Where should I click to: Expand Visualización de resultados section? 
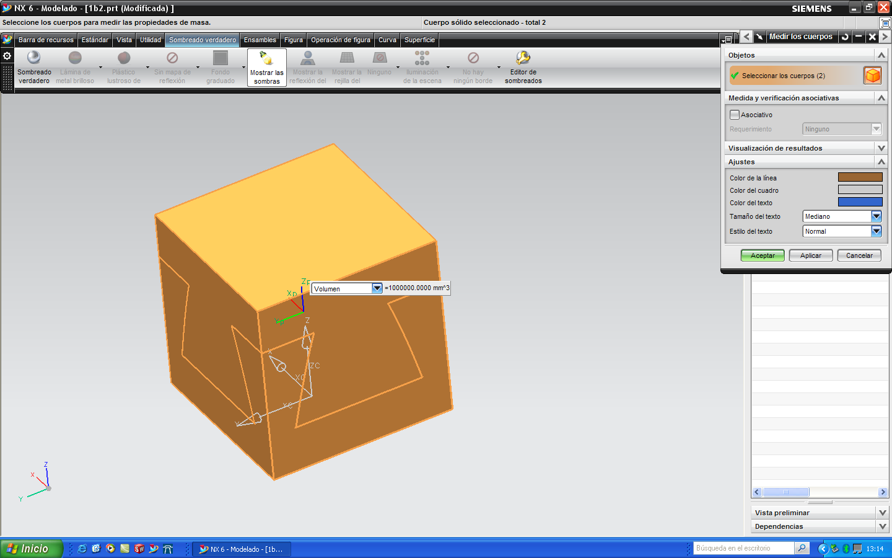click(x=881, y=148)
